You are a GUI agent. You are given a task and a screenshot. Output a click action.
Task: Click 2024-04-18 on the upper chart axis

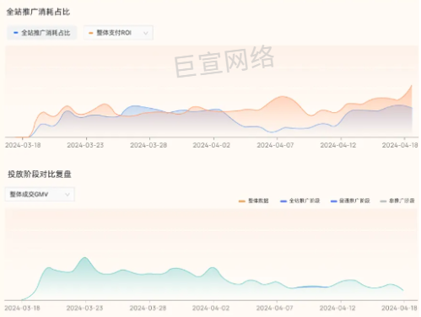click(x=400, y=145)
